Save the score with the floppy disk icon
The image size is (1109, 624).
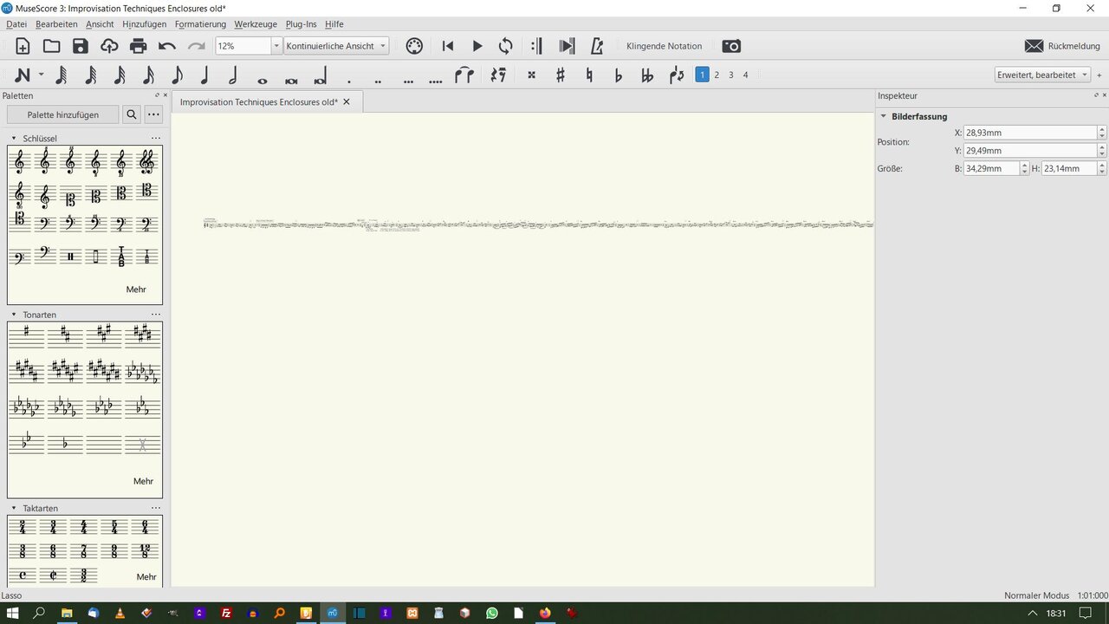pyautogui.click(x=81, y=46)
